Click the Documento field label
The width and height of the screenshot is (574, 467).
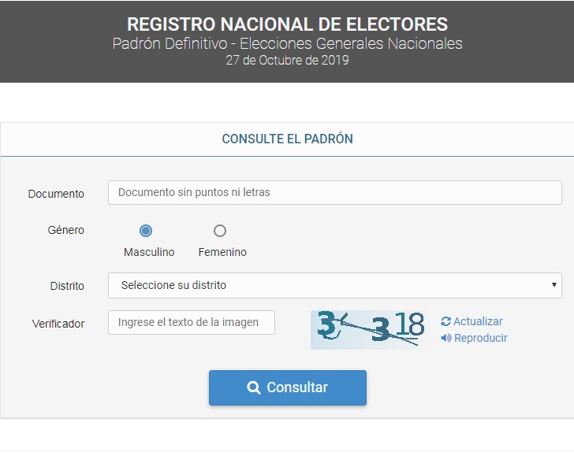point(56,194)
